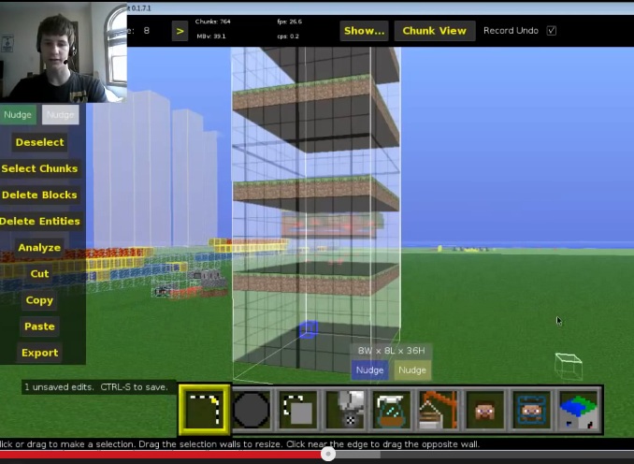Viewport: 634px width, 464px height.
Task: Click Select Chunks
Action: click(39, 168)
